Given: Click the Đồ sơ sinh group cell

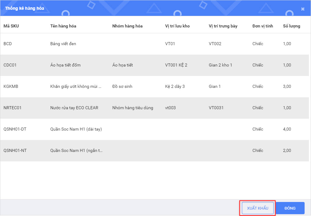Looking at the screenshot, I should (x=122, y=86).
